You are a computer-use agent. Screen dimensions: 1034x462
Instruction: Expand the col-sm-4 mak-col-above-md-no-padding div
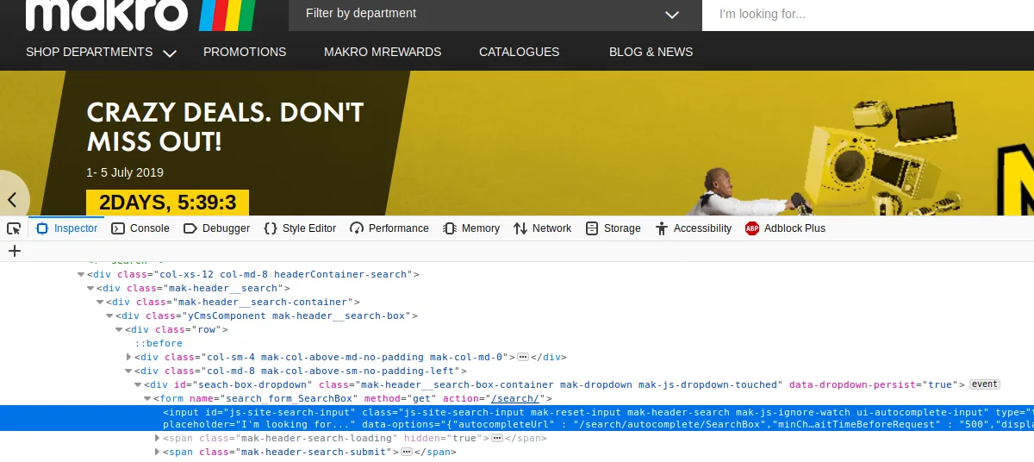(x=128, y=357)
